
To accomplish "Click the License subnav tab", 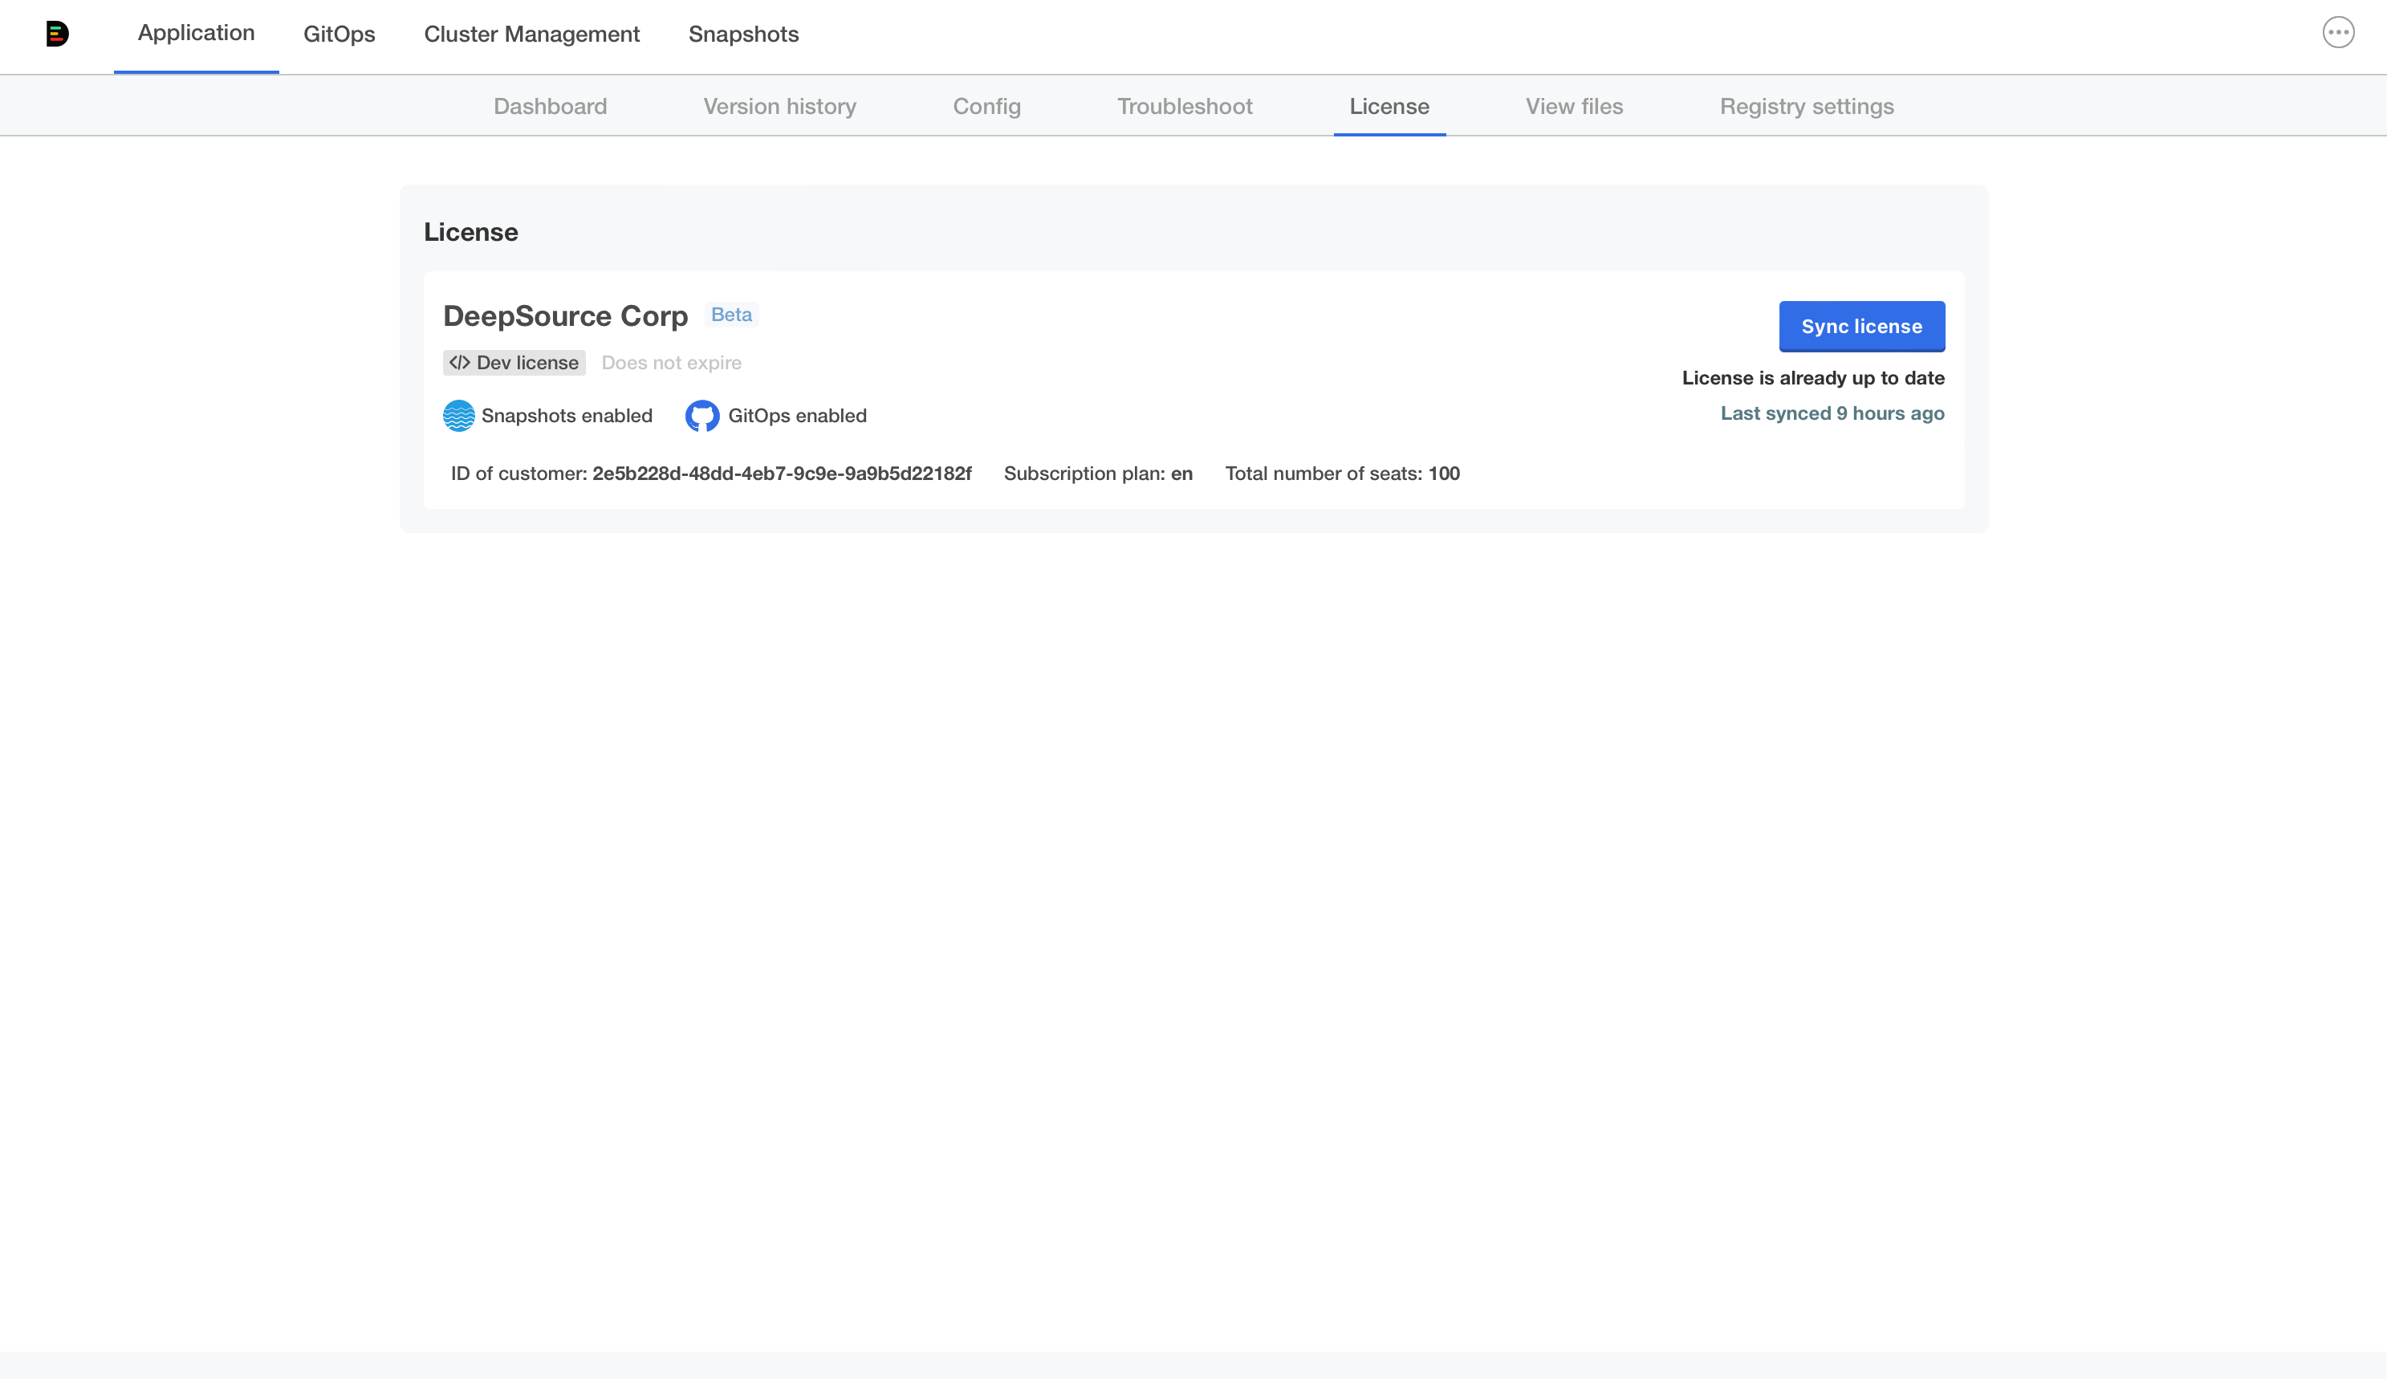I will 1389,107.
